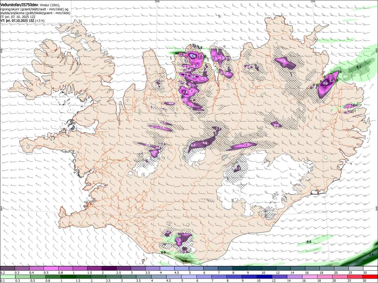This screenshot has height=283, width=378.
Task: Click the 15W longitude label
Action: [x=313, y=1]
